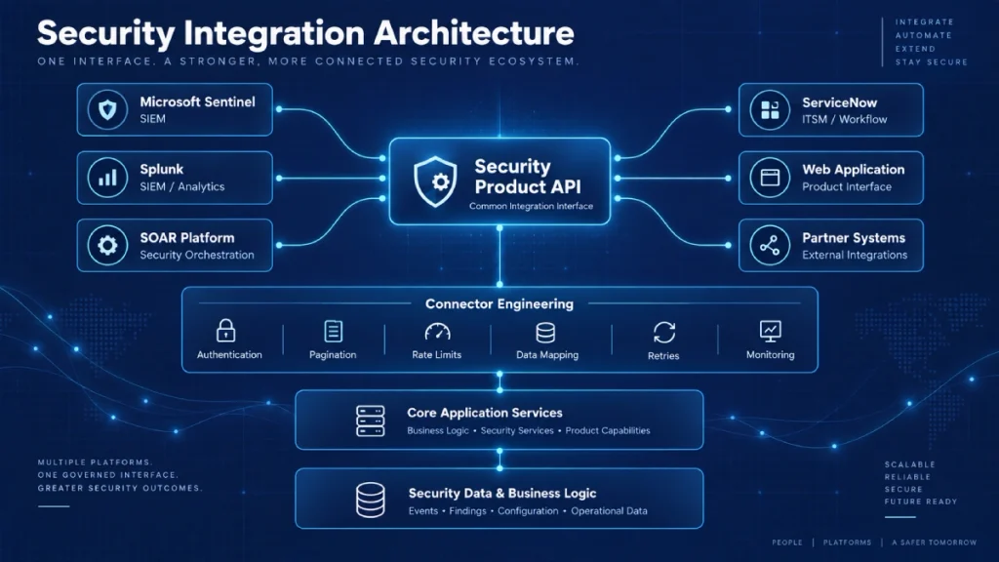999x562 pixels.
Task: Click the Security Product API shield icon
Action: pos(435,181)
